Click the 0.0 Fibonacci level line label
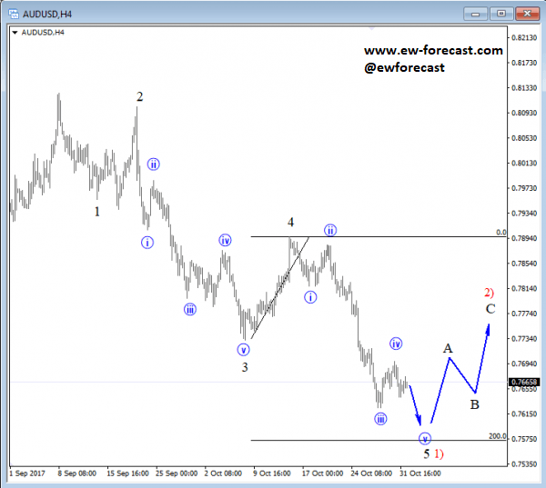This screenshot has width=546, height=488. [501, 233]
